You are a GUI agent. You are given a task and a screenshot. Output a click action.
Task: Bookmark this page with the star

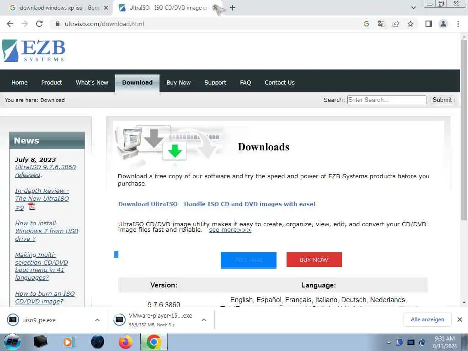click(410, 24)
